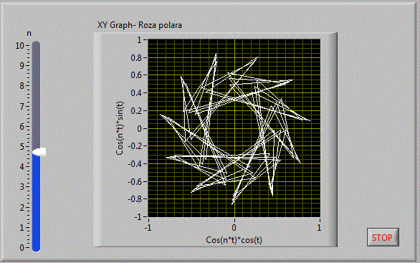Click the white slider thumb on n

[x=39, y=152]
